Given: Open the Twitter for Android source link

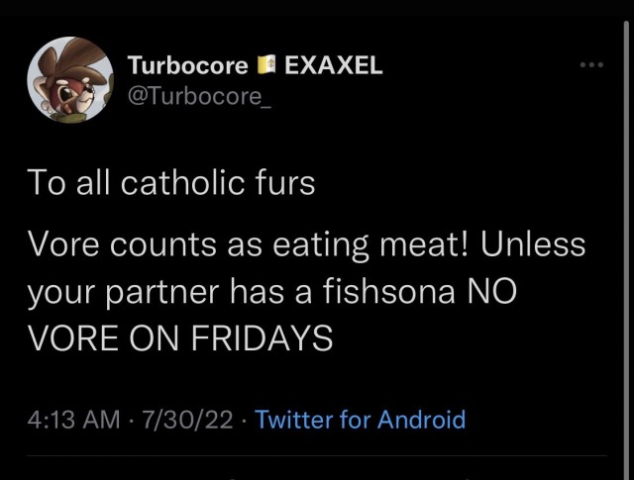Looking at the screenshot, I should point(360,419).
